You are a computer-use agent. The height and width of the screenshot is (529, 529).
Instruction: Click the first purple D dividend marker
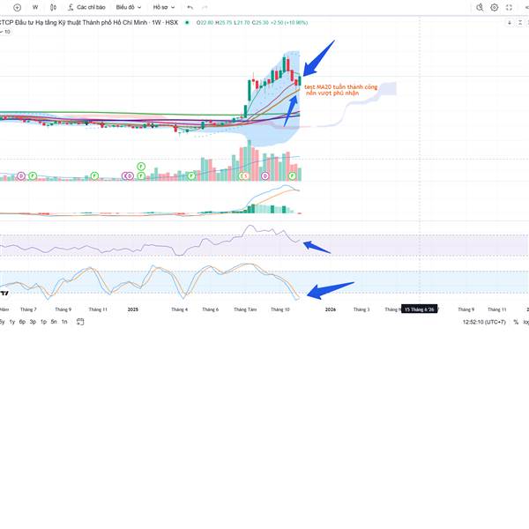(x=21, y=175)
